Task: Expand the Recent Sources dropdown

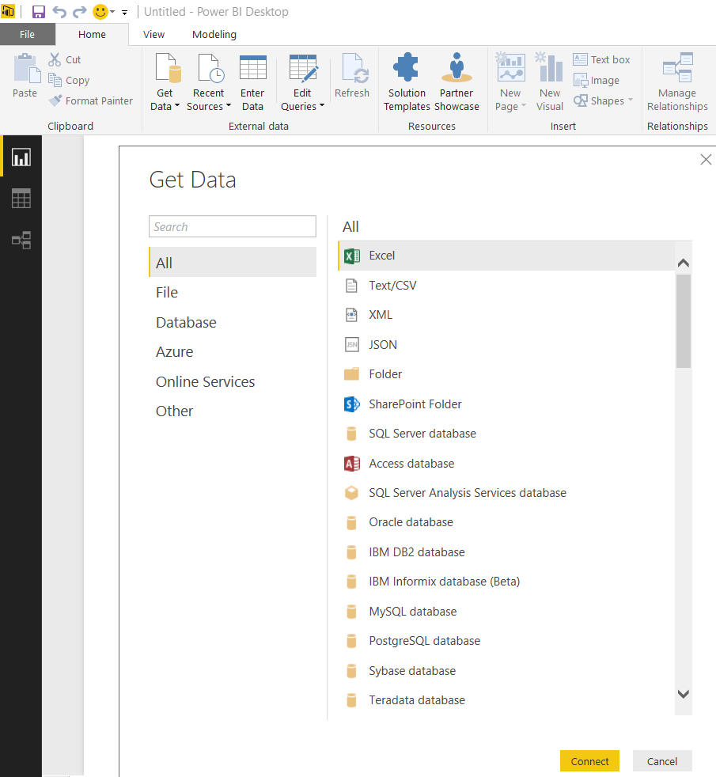Action: coord(228,107)
